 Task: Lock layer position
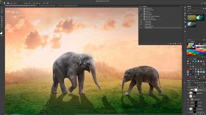(x=194, y=87)
